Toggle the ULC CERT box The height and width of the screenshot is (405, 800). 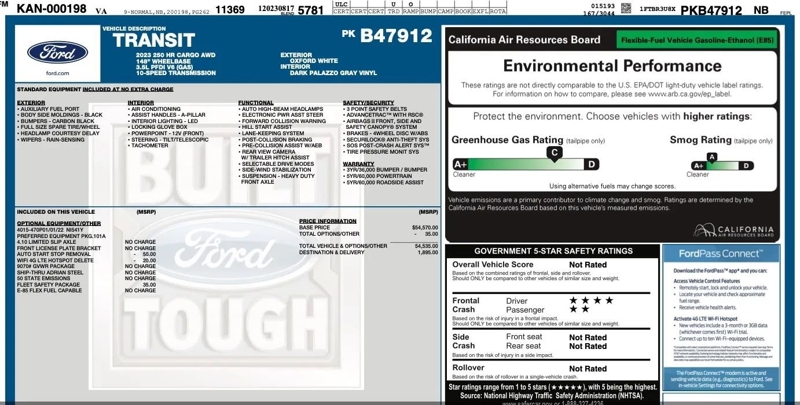point(342,7)
